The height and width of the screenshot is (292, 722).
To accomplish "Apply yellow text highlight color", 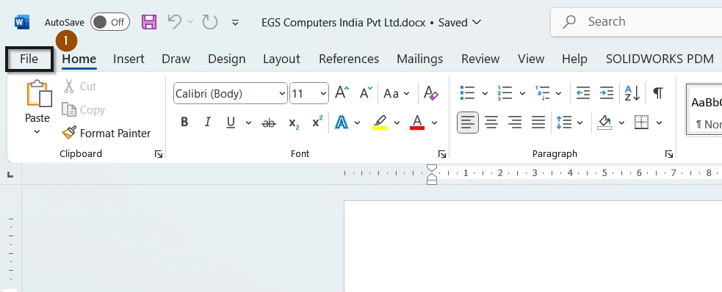I will tap(380, 123).
